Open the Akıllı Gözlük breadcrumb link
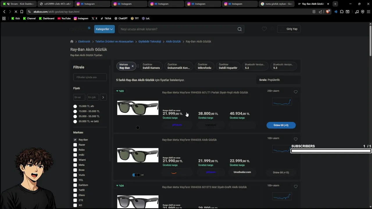The image size is (372, 209). [173, 42]
